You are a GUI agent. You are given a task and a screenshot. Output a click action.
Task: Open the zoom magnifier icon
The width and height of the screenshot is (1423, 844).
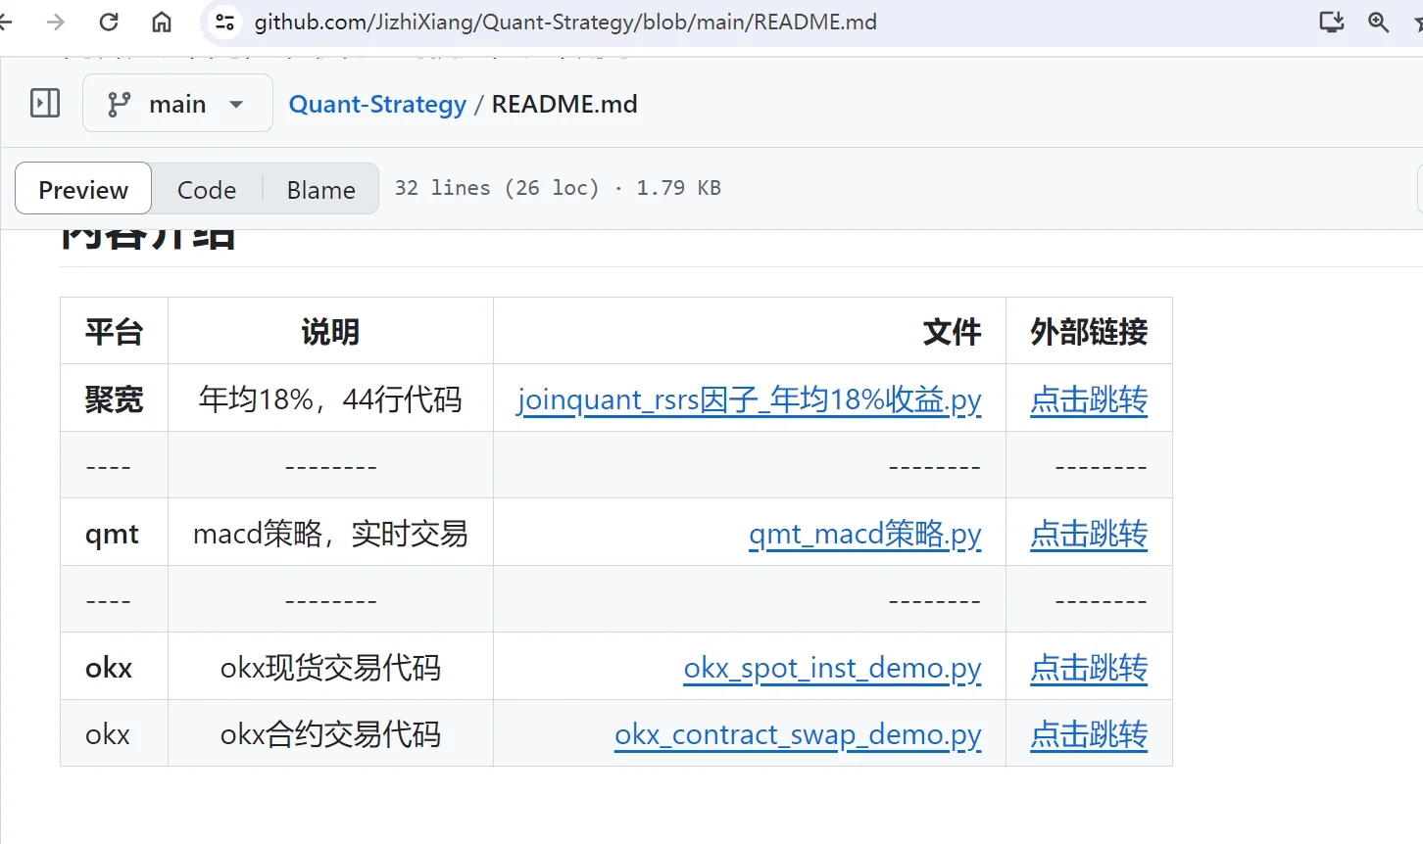coord(1378,22)
